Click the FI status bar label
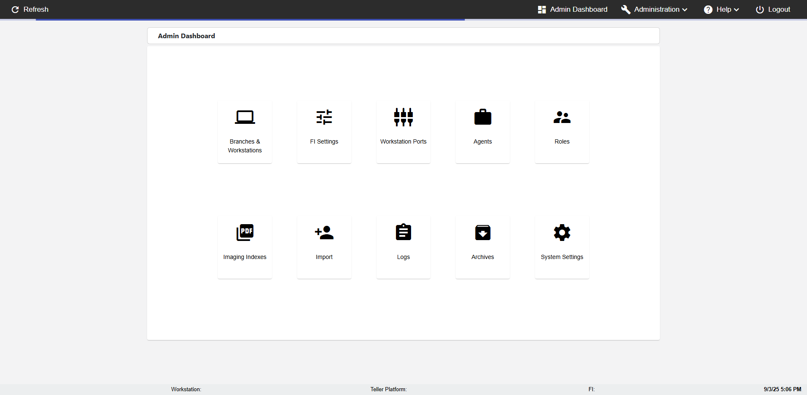 [x=591, y=390]
